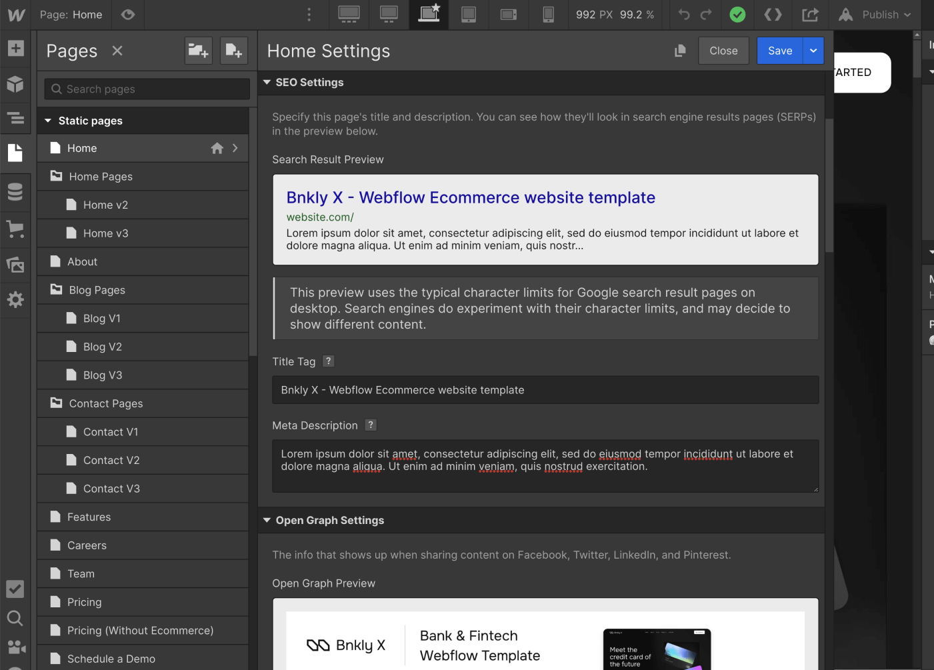934x670 pixels.
Task: Open the audit checkmark panel icon
Action: click(x=15, y=589)
